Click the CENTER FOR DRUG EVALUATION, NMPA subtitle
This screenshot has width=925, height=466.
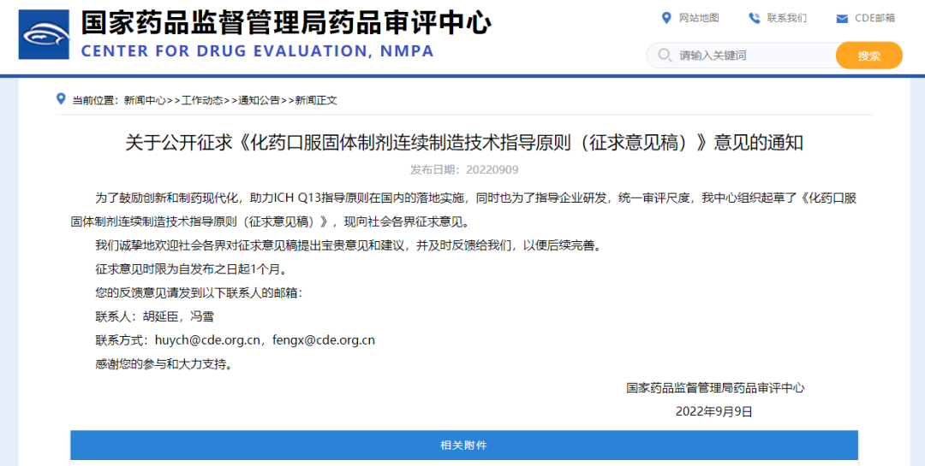tap(257, 51)
